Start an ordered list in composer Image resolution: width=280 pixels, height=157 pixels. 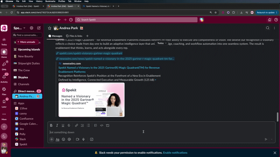click(x=82, y=125)
